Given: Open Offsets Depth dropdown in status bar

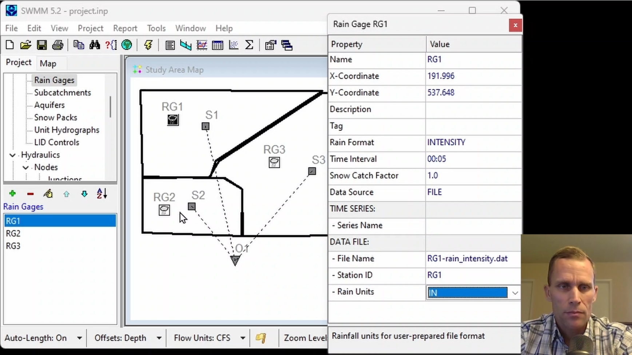Looking at the screenshot, I should (x=159, y=338).
